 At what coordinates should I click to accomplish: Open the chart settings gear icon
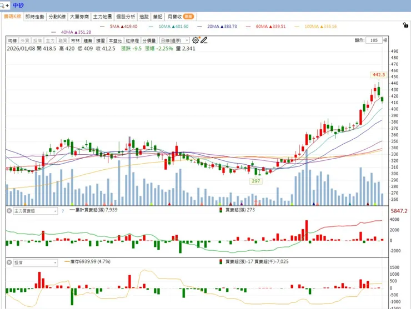point(196,40)
